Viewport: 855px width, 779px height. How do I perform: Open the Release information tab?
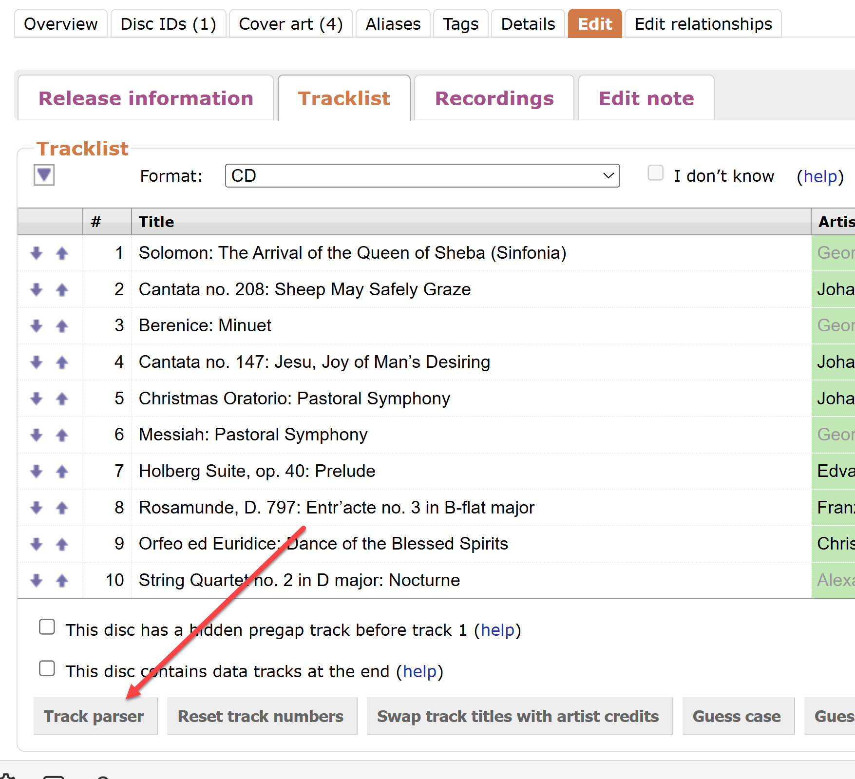point(146,98)
